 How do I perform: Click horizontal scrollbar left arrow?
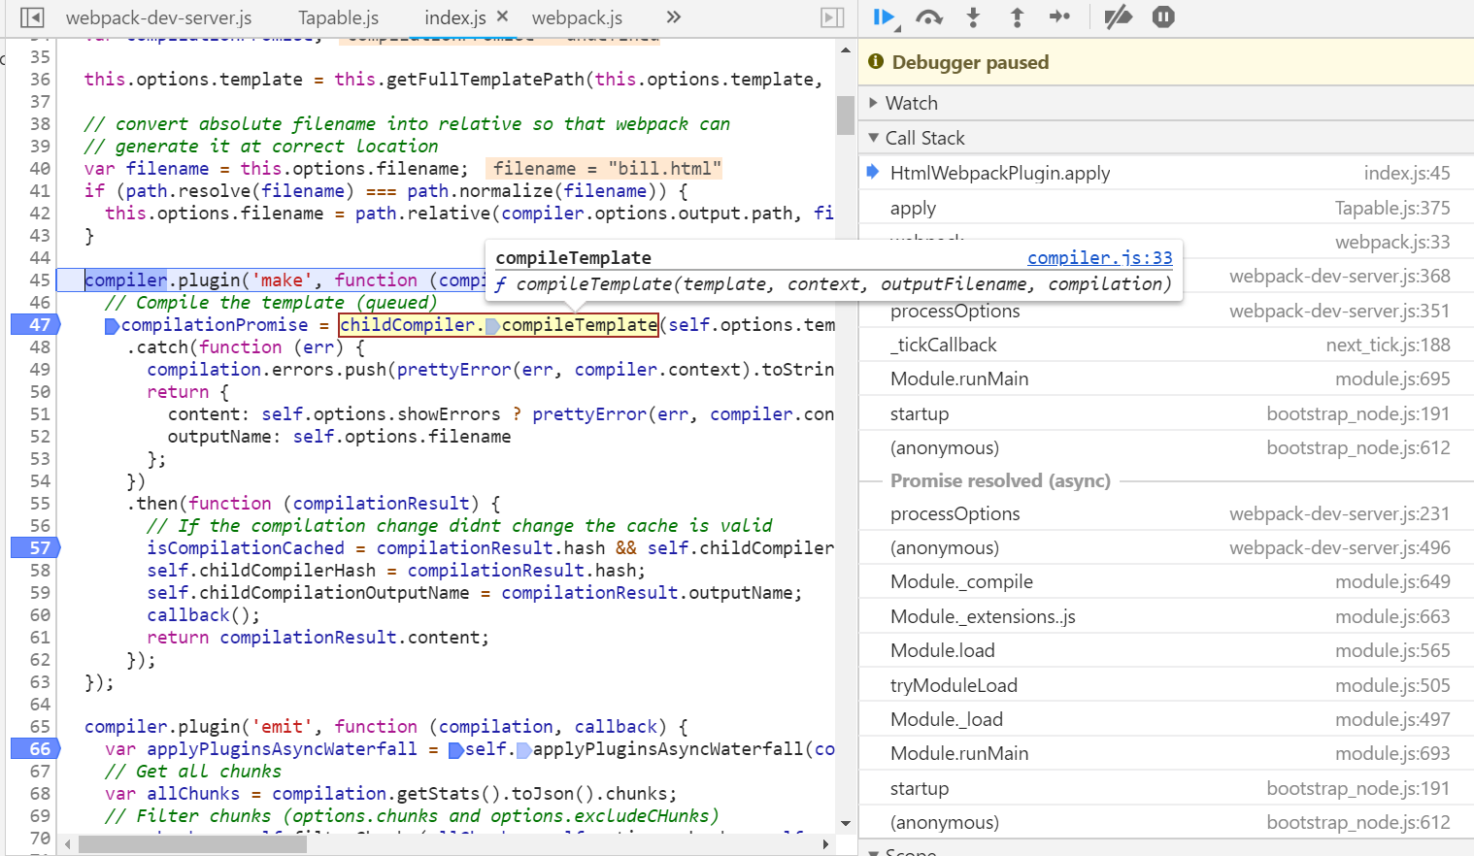click(67, 844)
